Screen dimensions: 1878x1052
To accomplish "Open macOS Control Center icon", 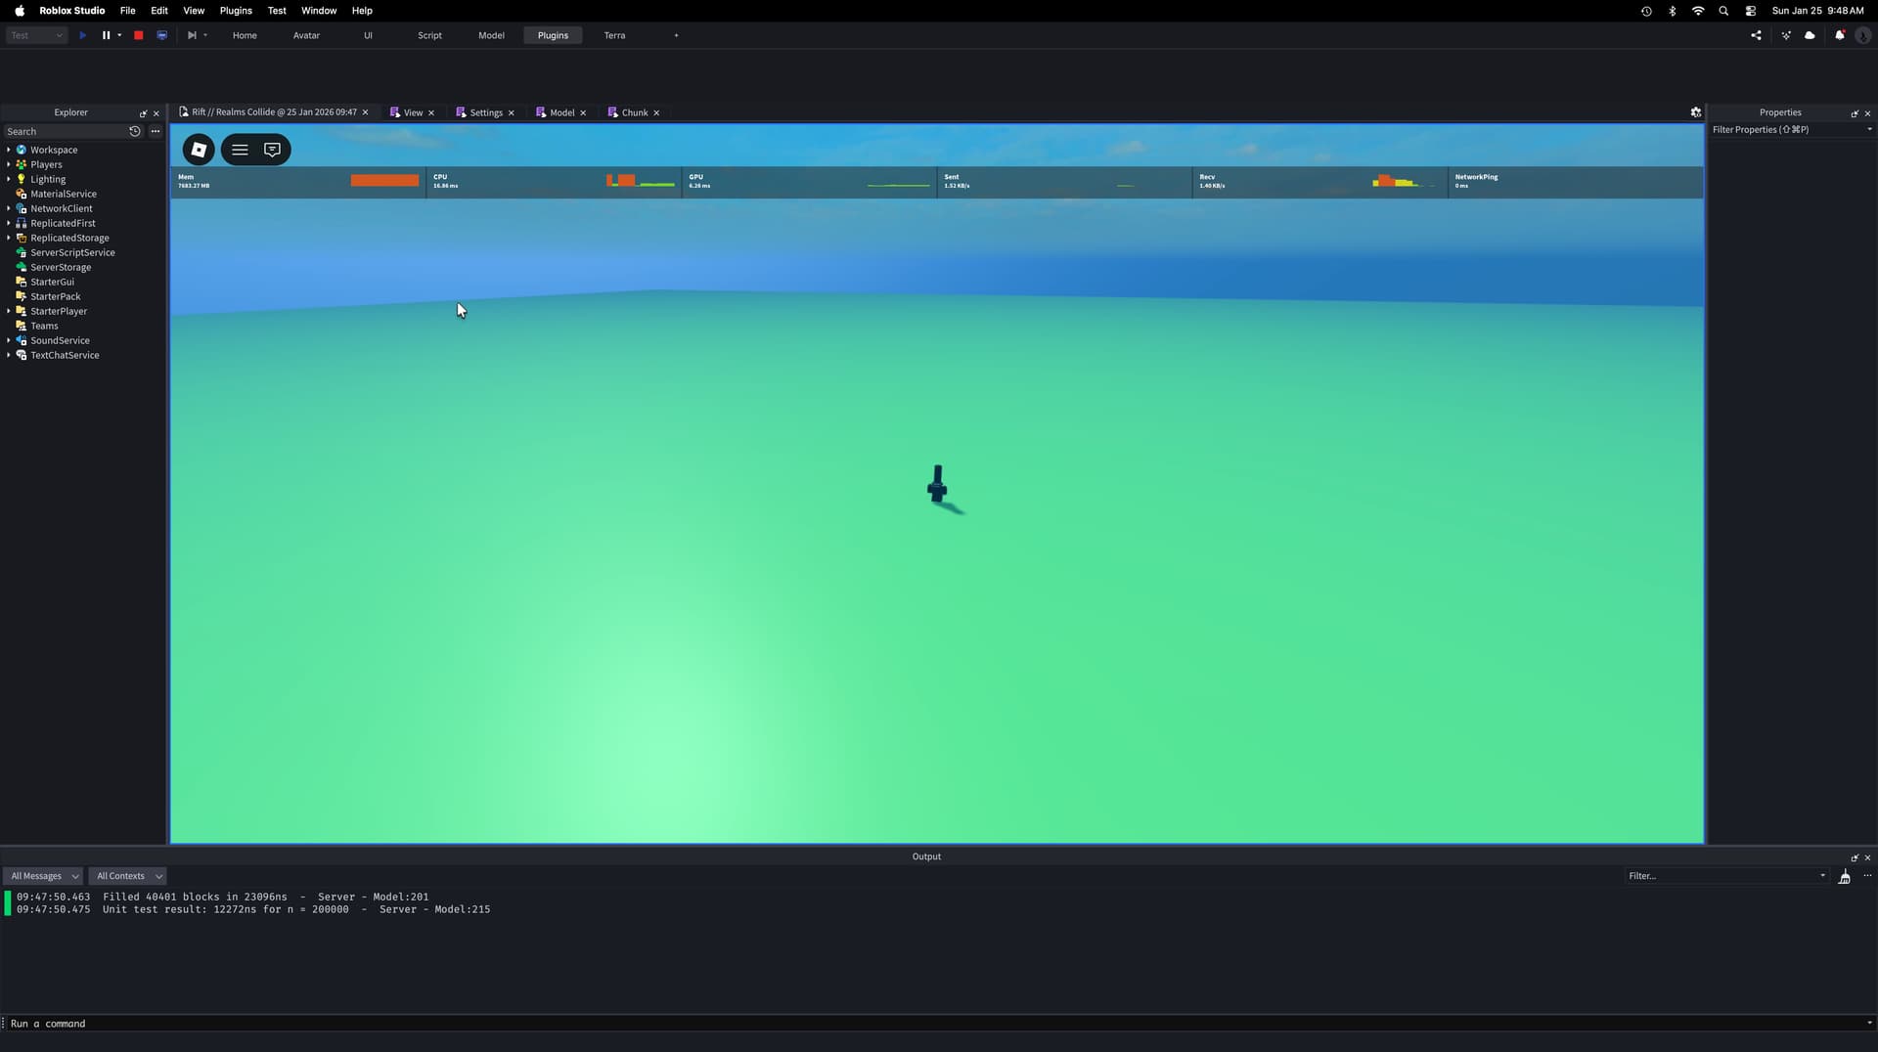I will coord(1750,11).
